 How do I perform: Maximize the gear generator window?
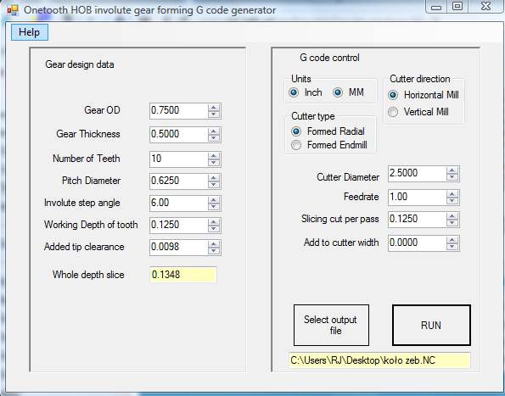(457, 7)
